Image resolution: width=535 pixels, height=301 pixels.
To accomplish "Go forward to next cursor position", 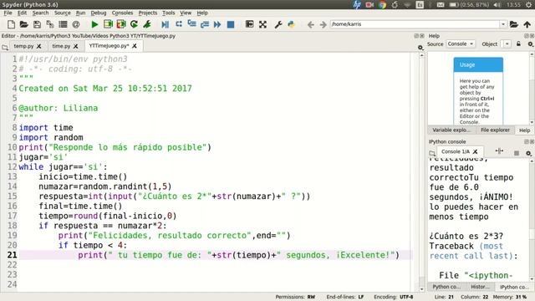I will coord(323,24).
